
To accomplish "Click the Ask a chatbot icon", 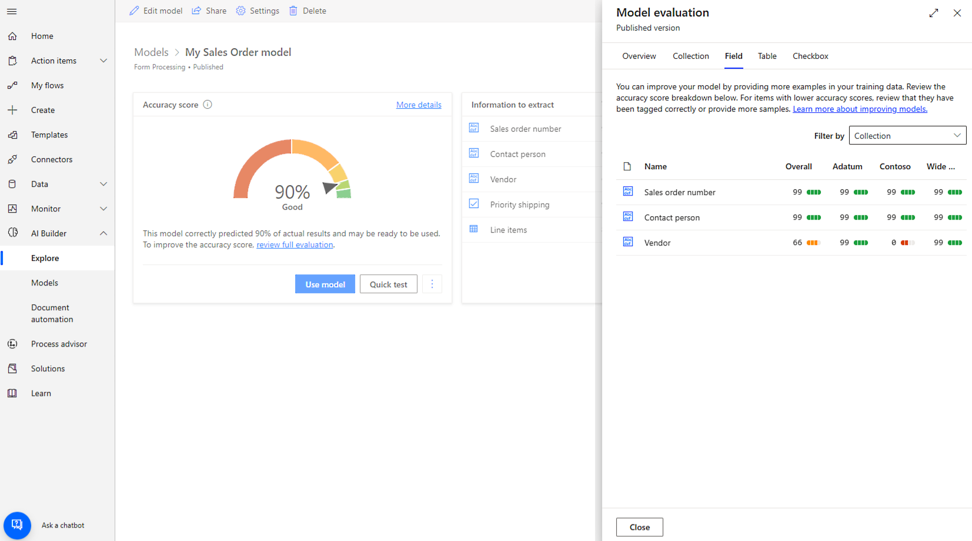I will pos(17,525).
